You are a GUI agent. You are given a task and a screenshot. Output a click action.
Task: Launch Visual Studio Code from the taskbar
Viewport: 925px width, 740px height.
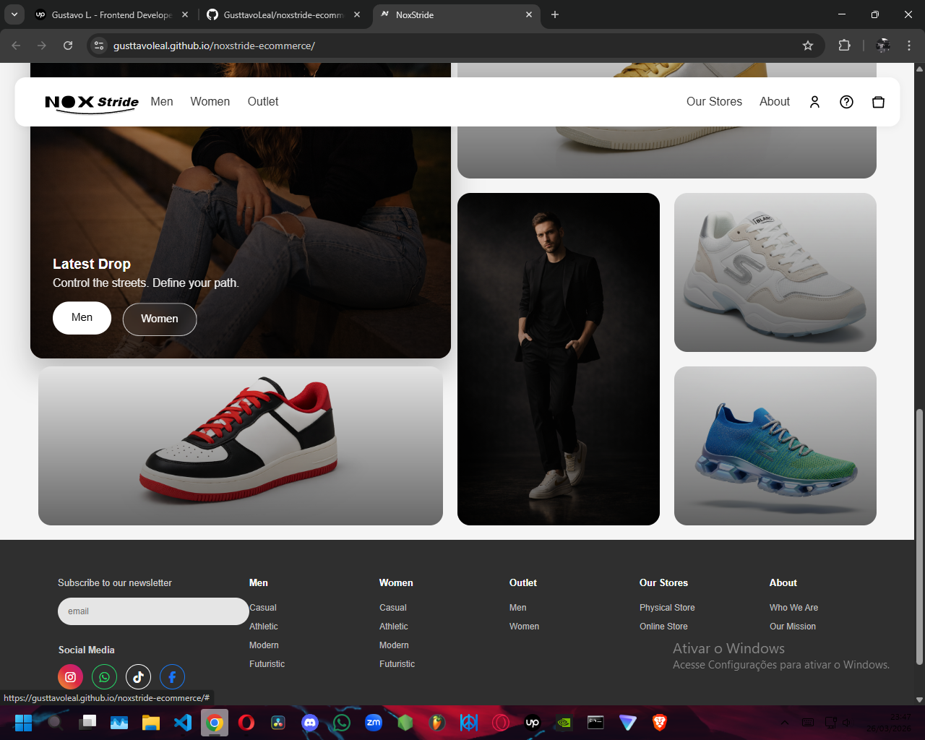pos(183,722)
